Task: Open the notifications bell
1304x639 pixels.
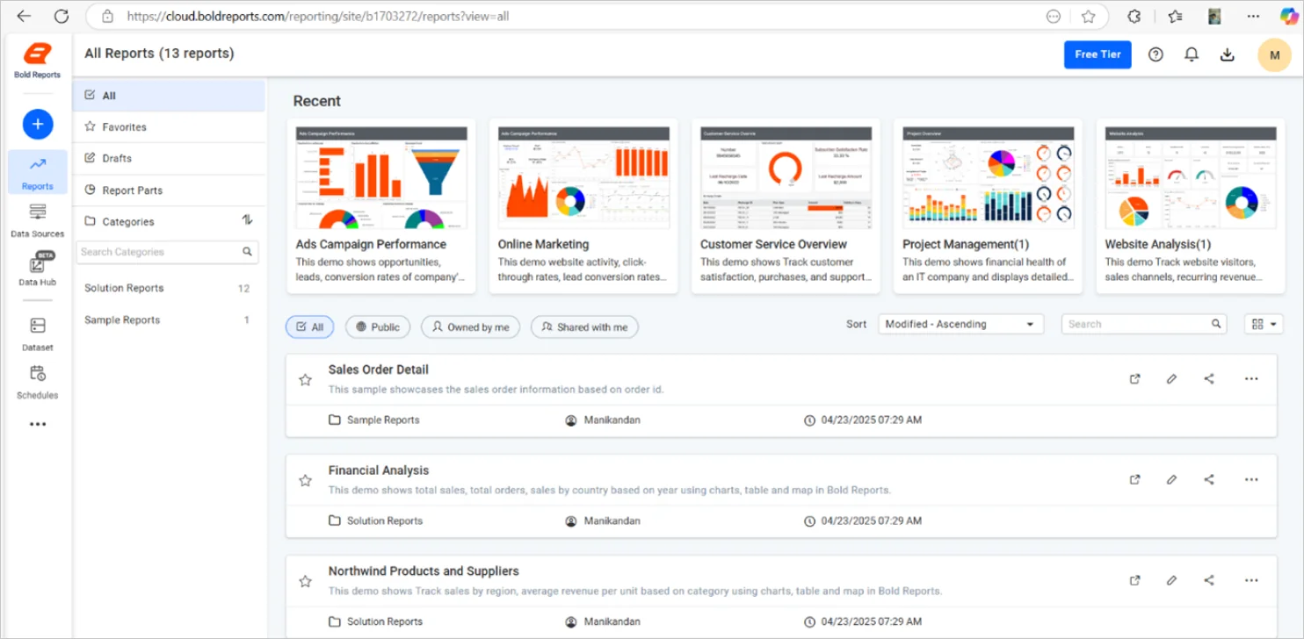Action: (1191, 54)
